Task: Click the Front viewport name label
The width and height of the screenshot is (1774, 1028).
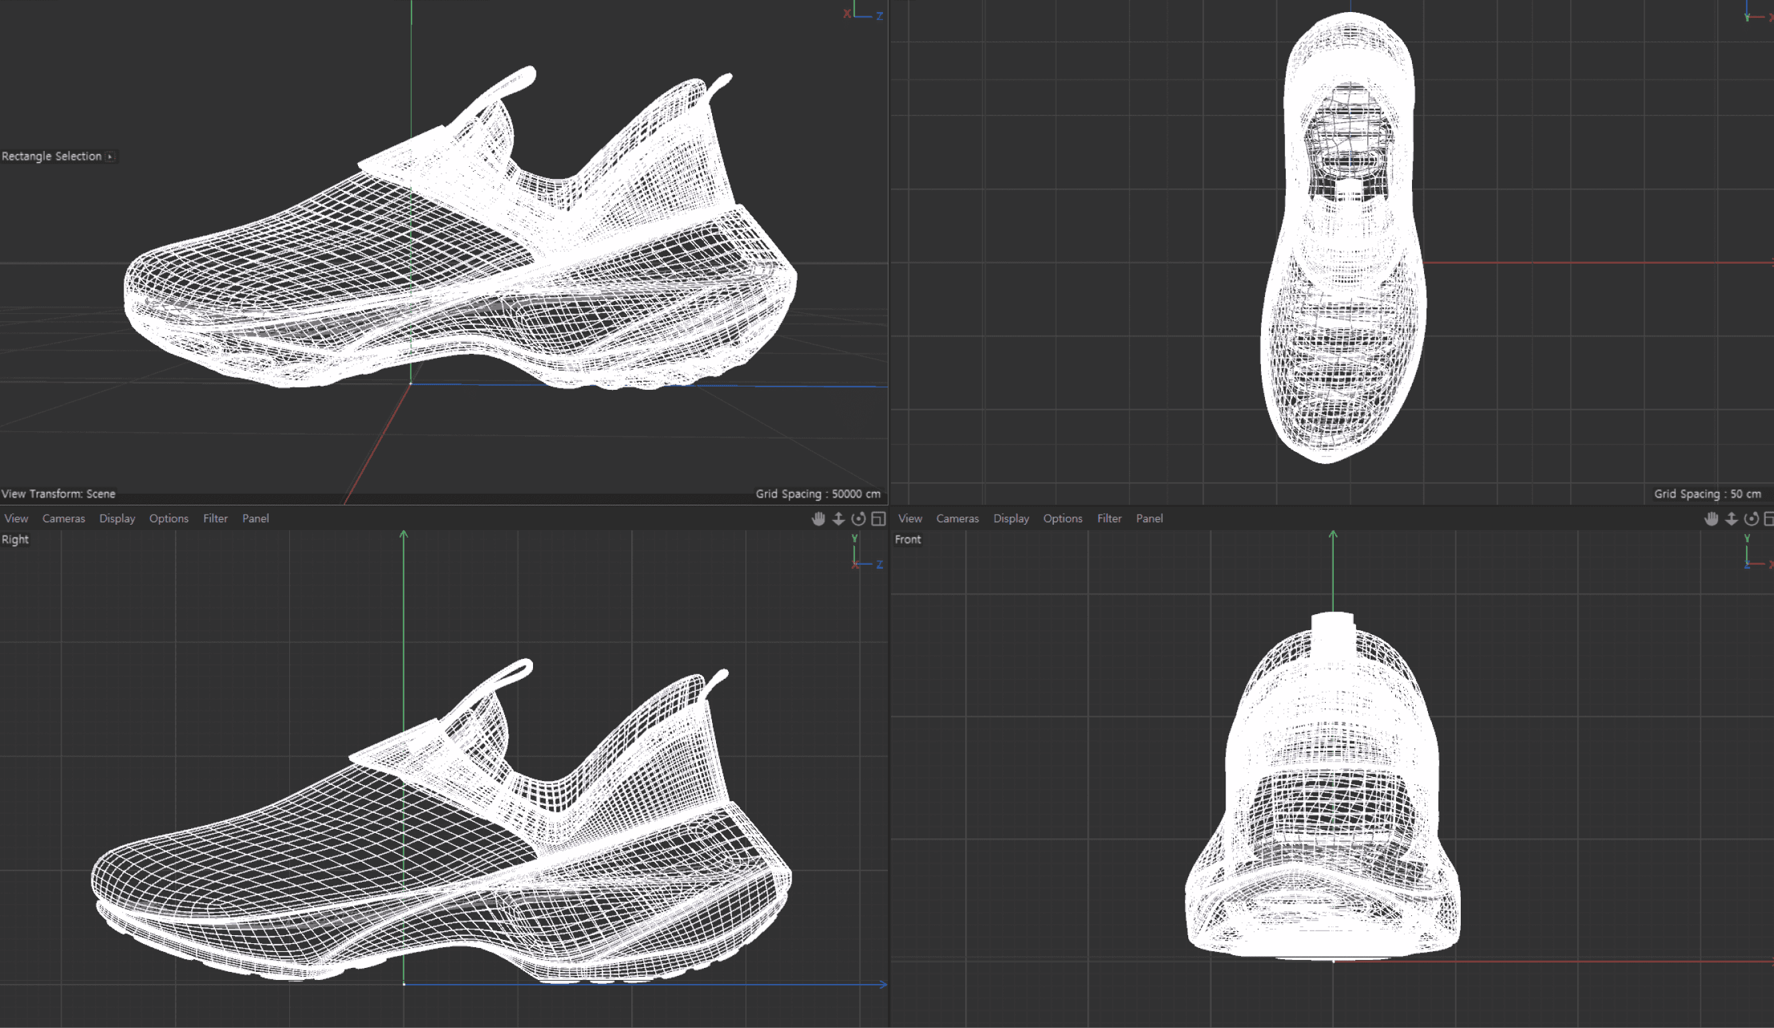Action: pyautogui.click(x=908, y=539)
